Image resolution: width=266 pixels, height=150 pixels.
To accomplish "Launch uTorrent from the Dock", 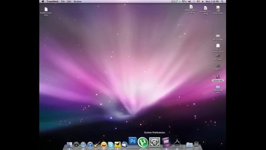I will pos(143,142).
